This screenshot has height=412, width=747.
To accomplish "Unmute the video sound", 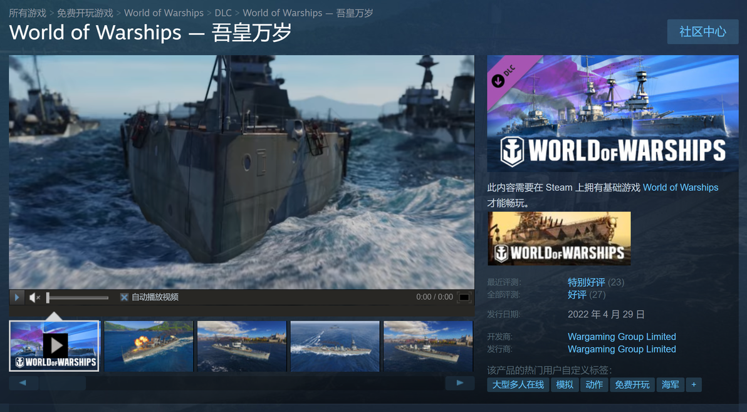I will (34, 297).
